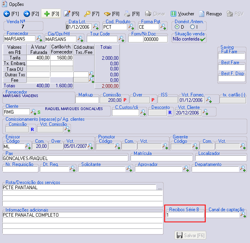Open lookup beside Forma Pgt. field
The image size is (250, 243).
163,26
